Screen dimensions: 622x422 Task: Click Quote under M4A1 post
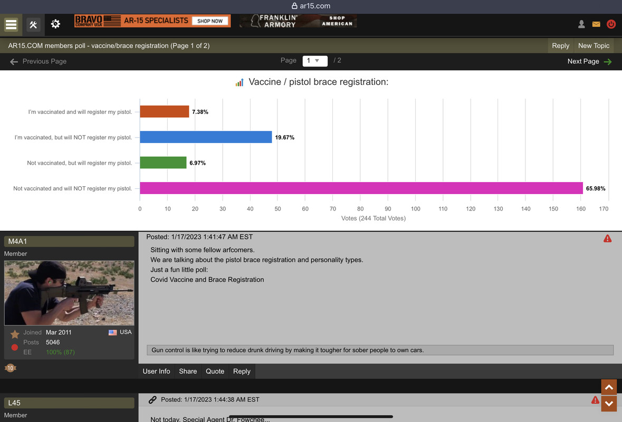point(215,371)
